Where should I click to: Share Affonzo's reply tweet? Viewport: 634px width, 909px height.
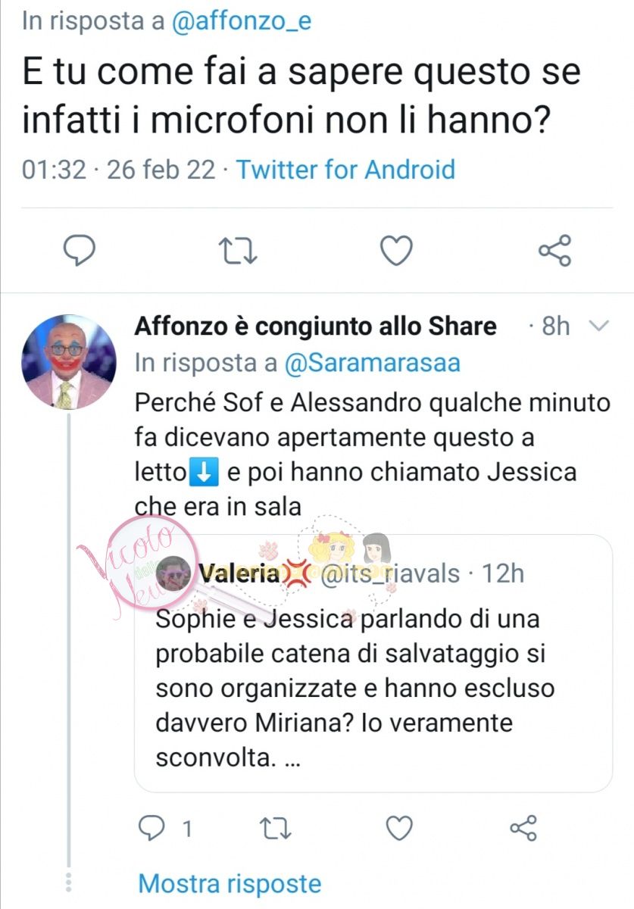click(523, 828)
